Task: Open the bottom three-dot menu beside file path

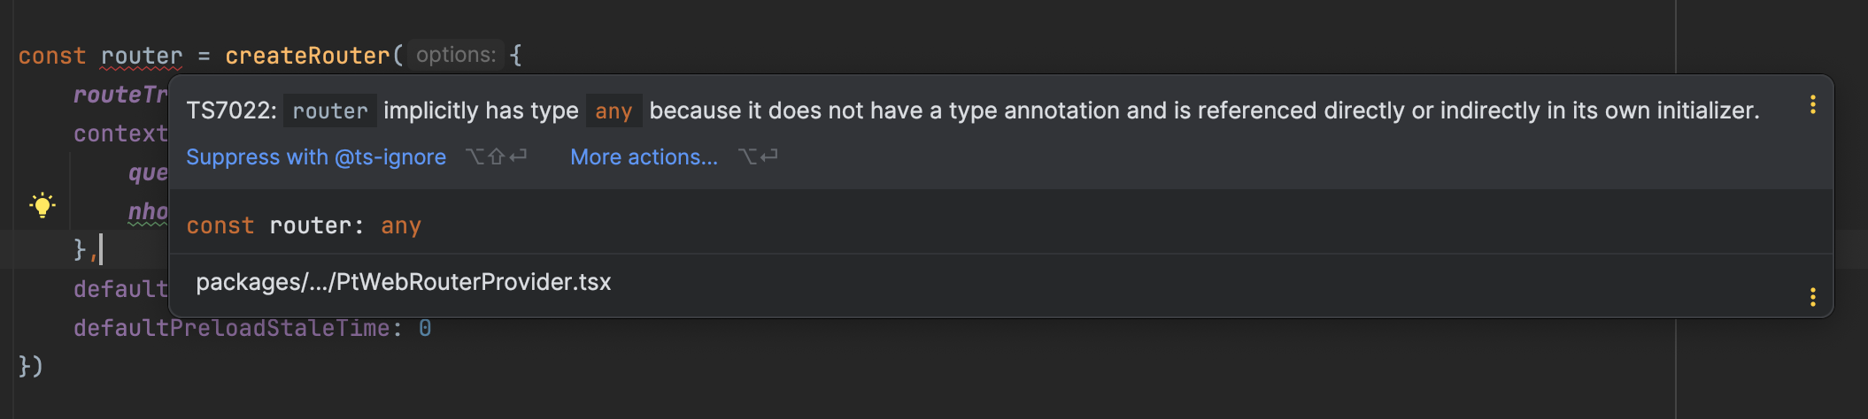Action: point(1813,296)
